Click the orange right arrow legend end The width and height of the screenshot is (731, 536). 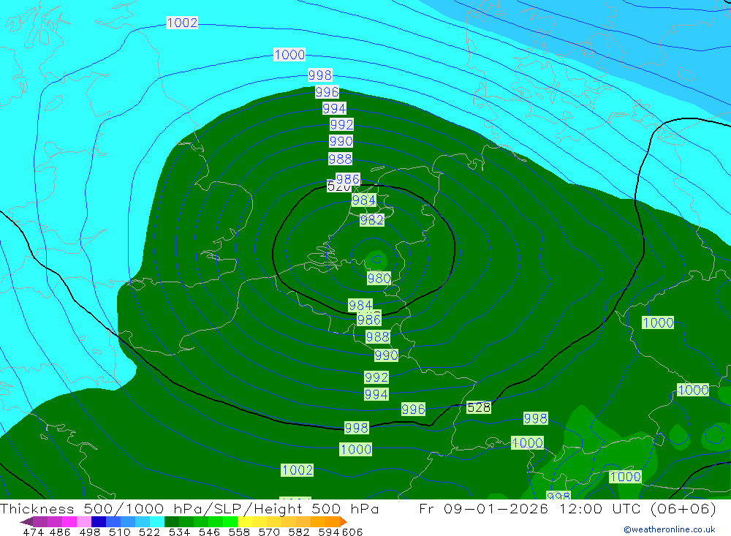point(344,521)
